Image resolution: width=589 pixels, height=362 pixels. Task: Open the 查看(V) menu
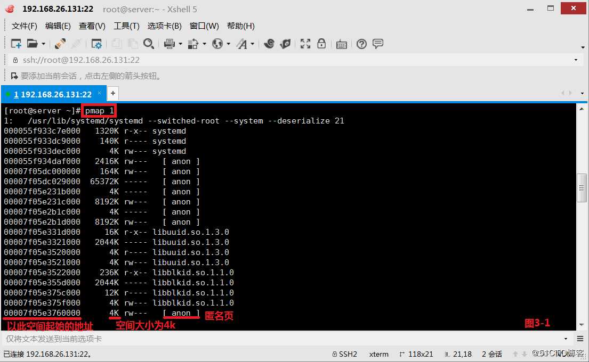tap(92, 26)
